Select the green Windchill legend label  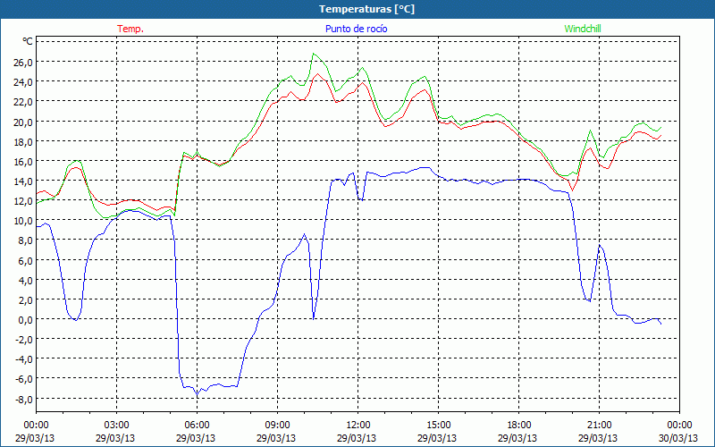[583, 29]
